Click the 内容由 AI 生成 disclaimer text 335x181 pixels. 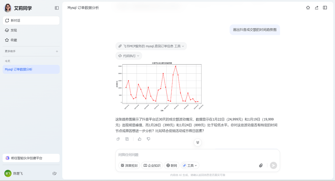tap(198, 175)
